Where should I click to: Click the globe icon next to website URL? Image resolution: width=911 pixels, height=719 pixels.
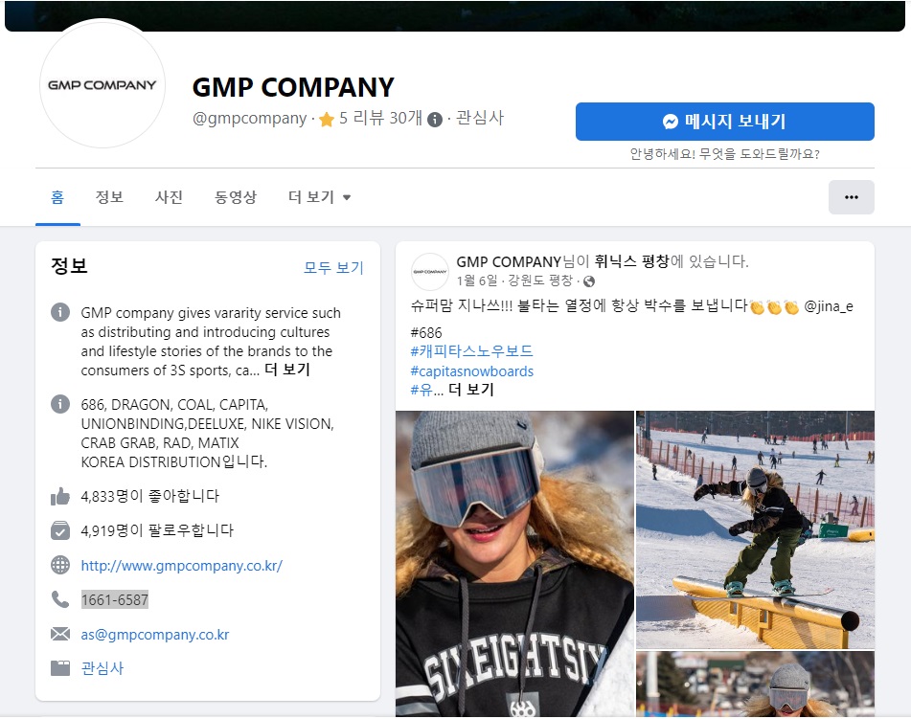coord(60,565)
